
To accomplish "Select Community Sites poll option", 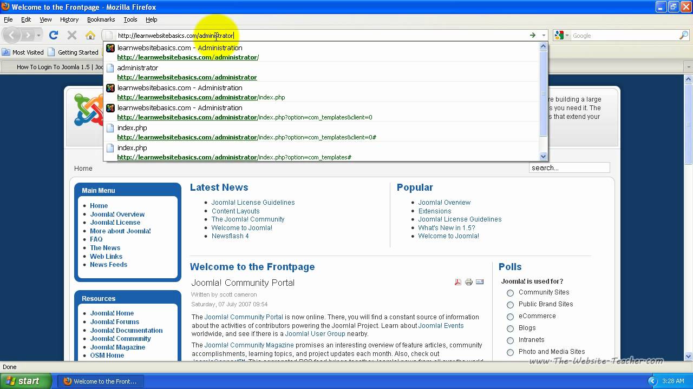I will click(x=510, y=293).
